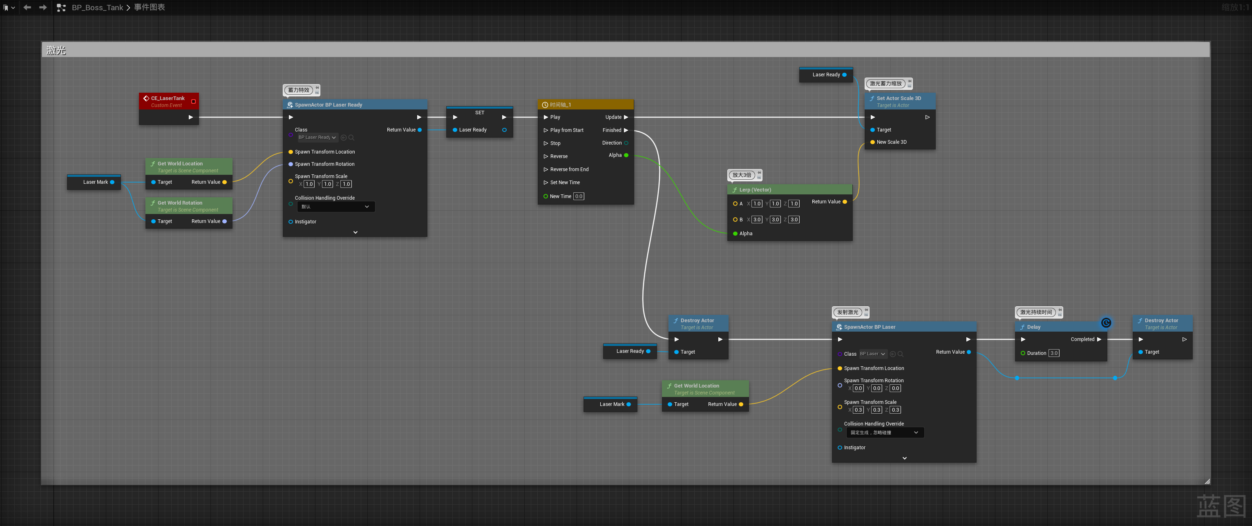Viewport: 1252px width, 526px height.
Task: Toggle the 发射激光 comment bubble pin
Action: coord(866,310)
